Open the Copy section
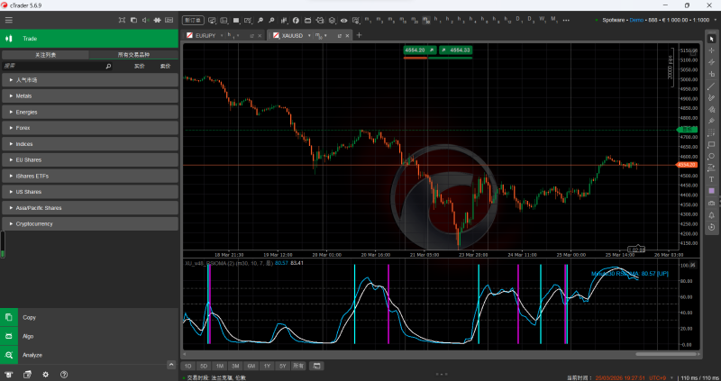The height and width of the screenshot is (381, 721). (89, 318)
